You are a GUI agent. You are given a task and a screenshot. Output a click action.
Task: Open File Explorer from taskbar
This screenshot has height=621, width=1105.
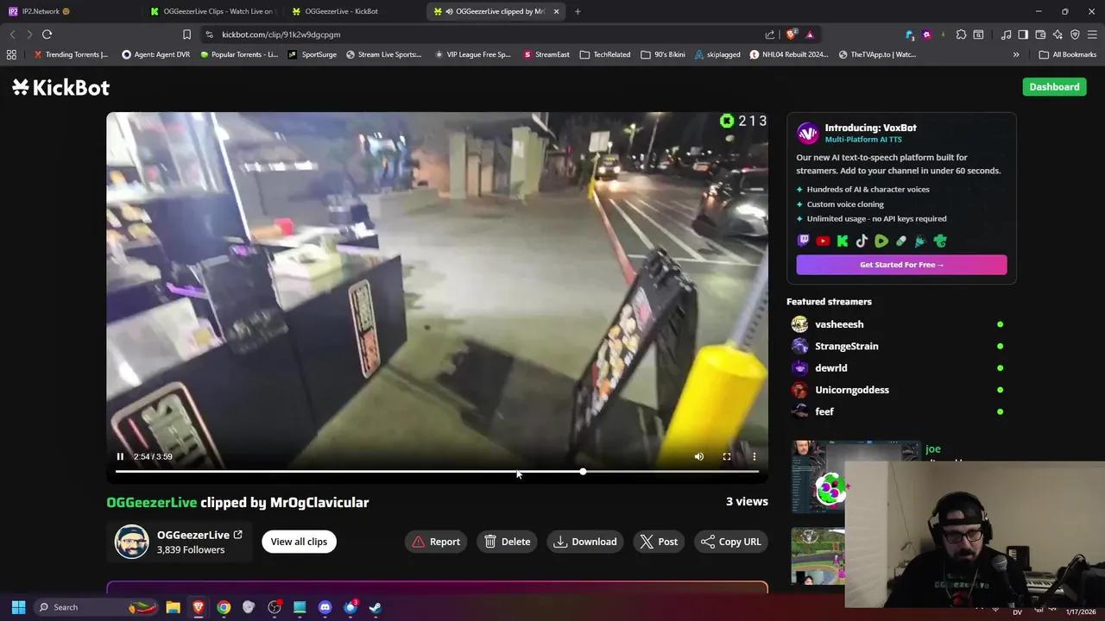[173, 607]
